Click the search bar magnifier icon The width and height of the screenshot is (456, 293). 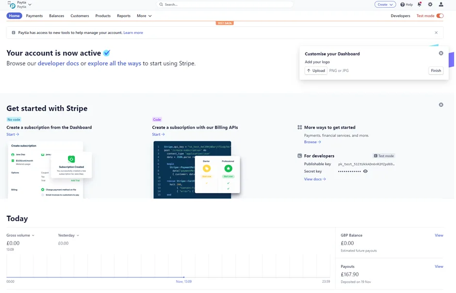click(x=161, y=4)
